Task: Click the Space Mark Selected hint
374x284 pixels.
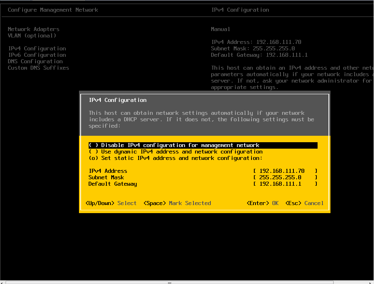Action: (x=177, y=203)
